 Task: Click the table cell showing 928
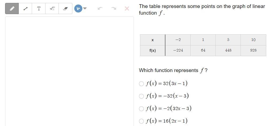(253, 50)
